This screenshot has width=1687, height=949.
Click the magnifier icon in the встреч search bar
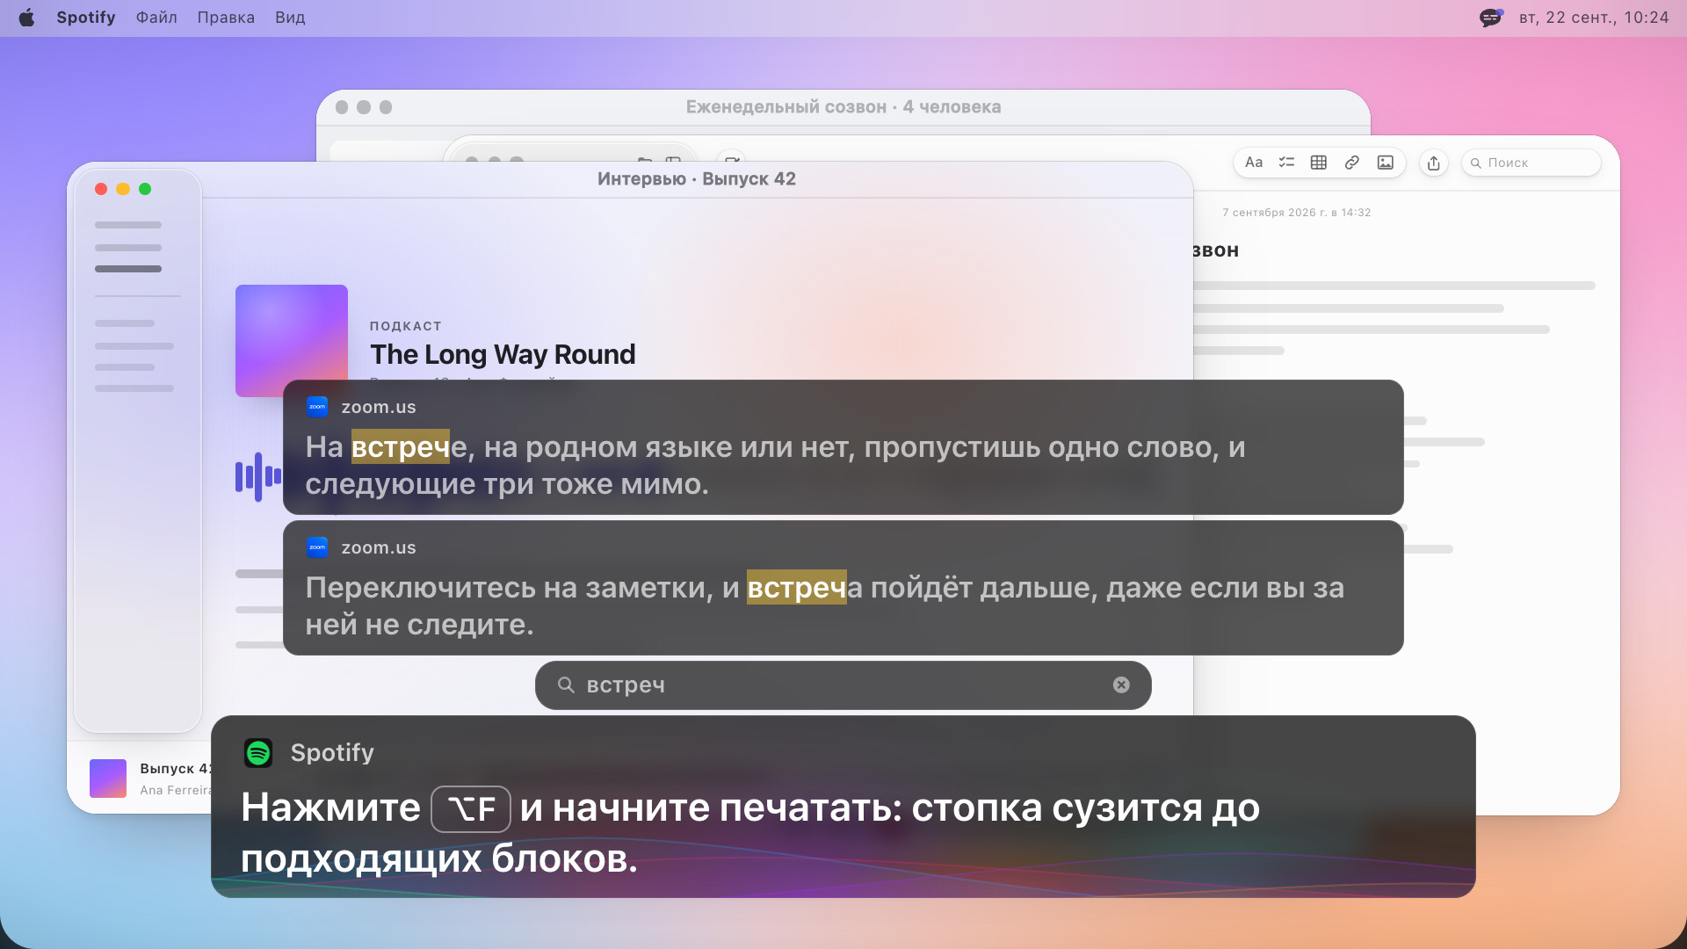[x=566, y=685]
